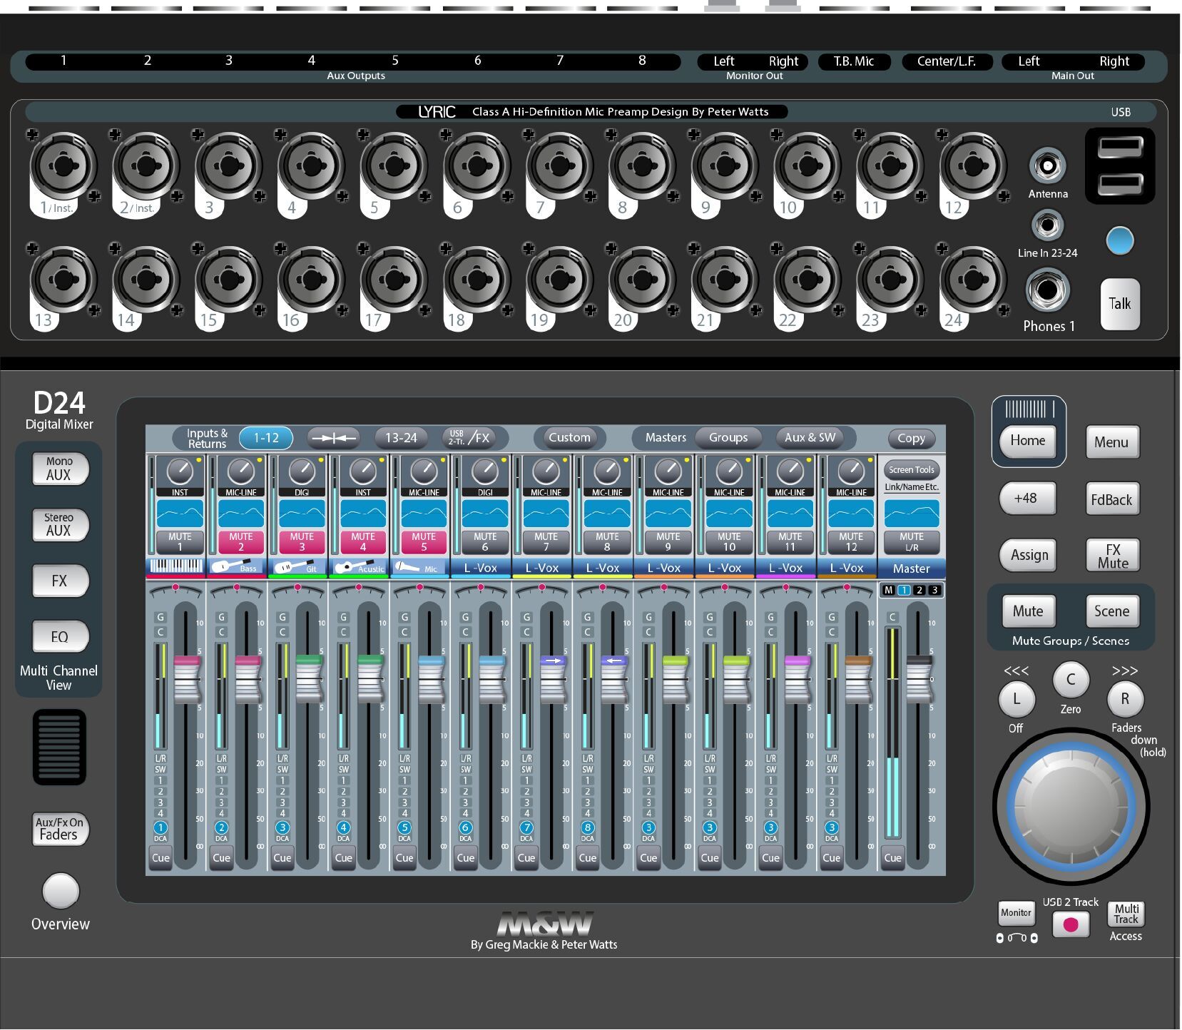Click the combo input jack 13
The width and height of the screenshot is (1182, 1030).
pyautogui.click(x=63, y=280)
